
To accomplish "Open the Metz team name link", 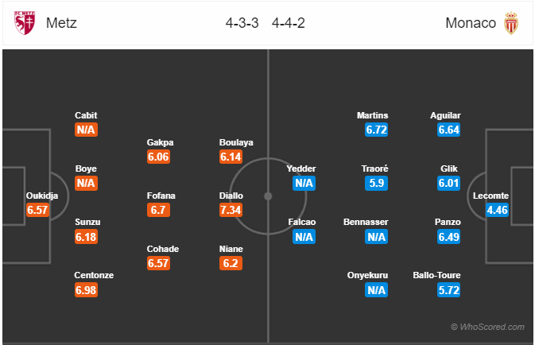I will click(61, 23).
